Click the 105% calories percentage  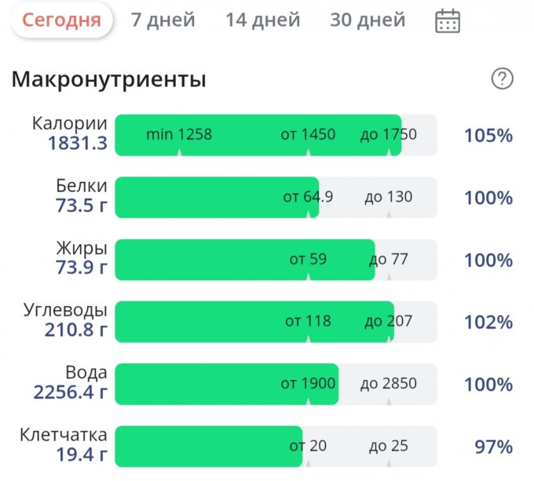click(488, 136)
